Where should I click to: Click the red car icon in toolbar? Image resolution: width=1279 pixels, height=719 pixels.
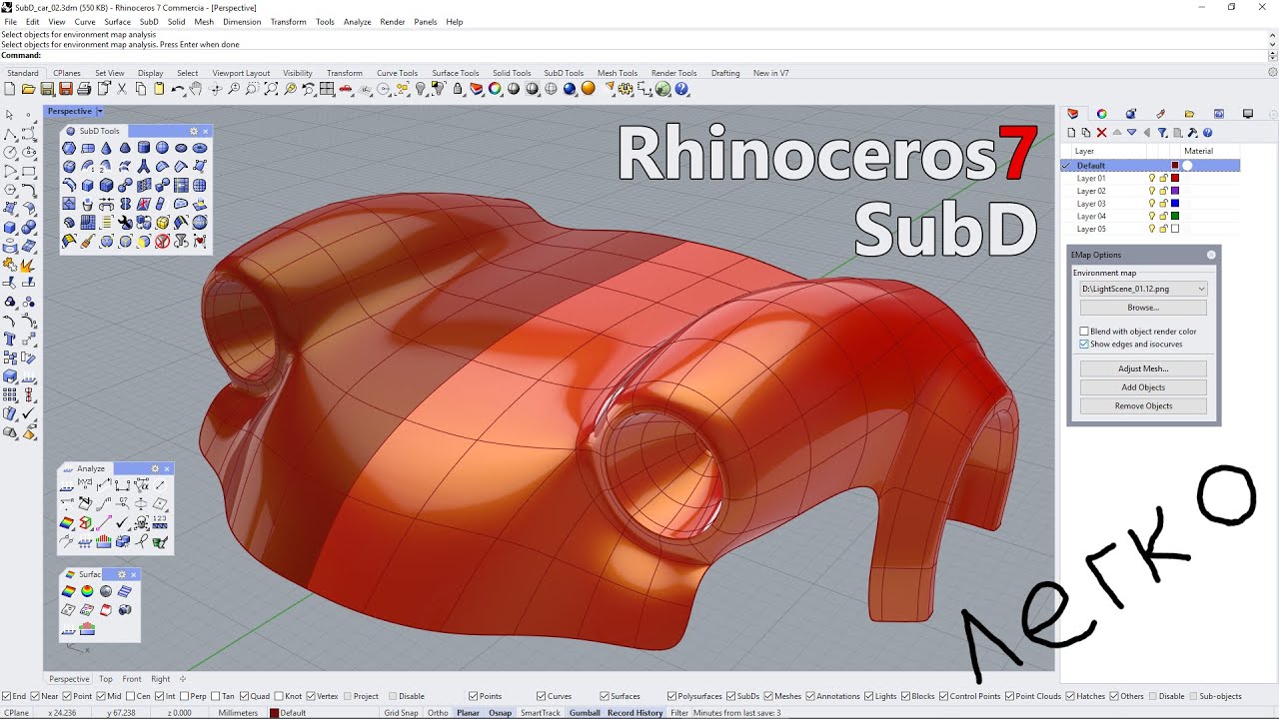346,89
